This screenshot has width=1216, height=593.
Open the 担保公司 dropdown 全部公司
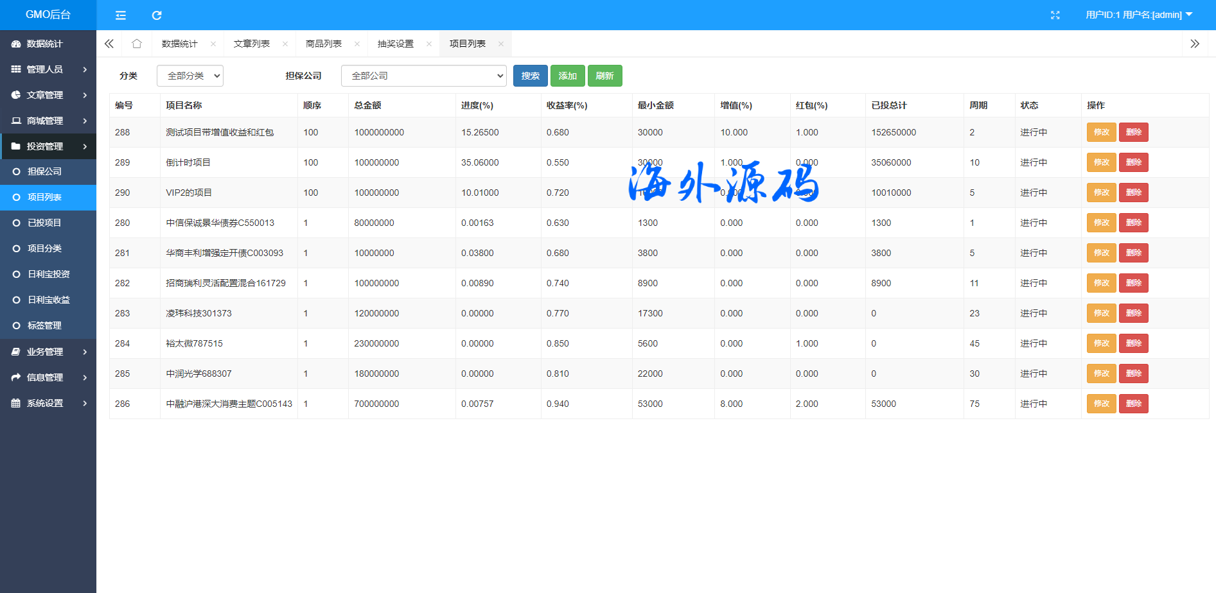[x=423, y=76]
